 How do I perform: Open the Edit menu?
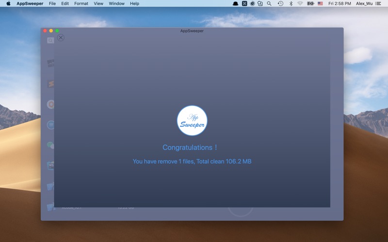(65, 3)
